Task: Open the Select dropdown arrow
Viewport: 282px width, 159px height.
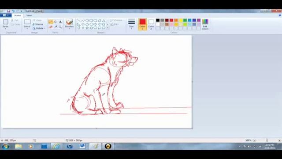Action: 27,29
